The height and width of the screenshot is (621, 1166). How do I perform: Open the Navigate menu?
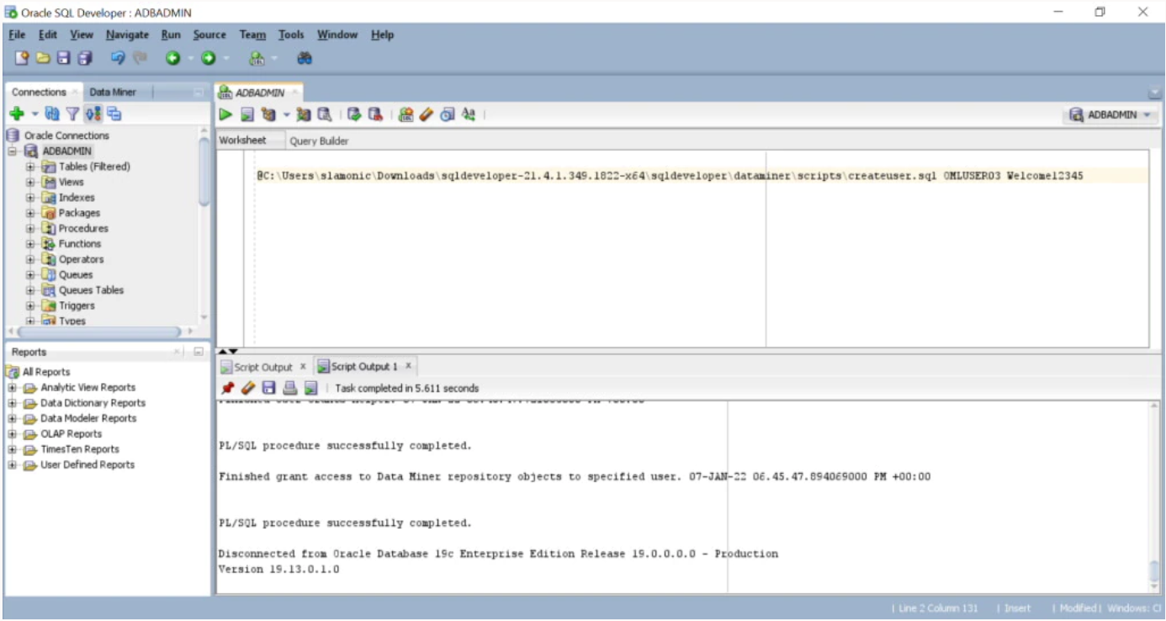pos(127,34)
